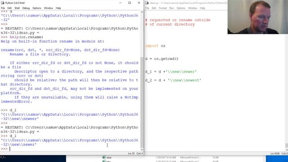Click the shell scrollbar down arrow
The height and width of the screenshot is (162, 288).
[x=142, y=150]
